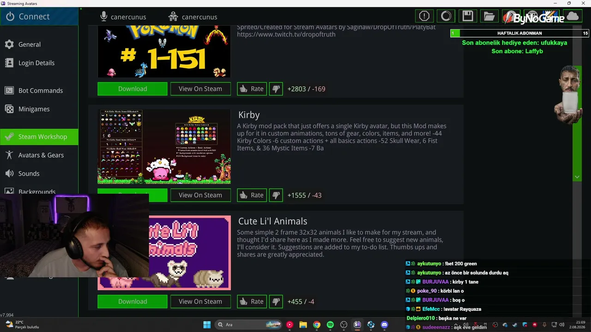Click the microphone icon beside canercunus
Image resolution: width=591 pixels, height=332 pixels.
tap(104, 17)
